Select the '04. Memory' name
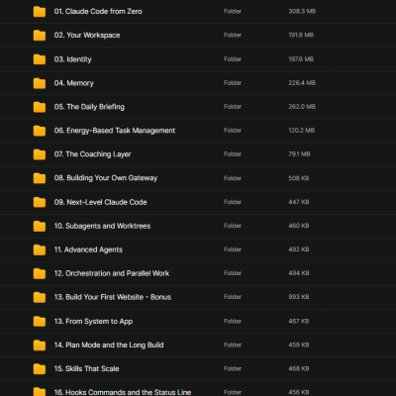Image resolution: width=396 pixels, height=396 pixels. 73,83
